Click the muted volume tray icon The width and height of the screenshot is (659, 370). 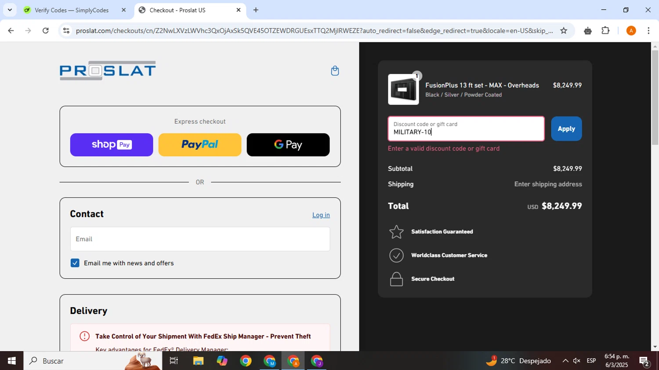(577, 361)
